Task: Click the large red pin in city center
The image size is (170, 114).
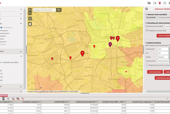Action: point(118,39)
